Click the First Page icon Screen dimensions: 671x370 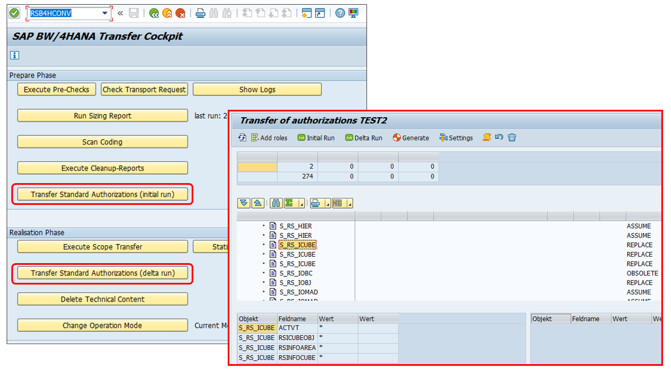coord(247,13)
